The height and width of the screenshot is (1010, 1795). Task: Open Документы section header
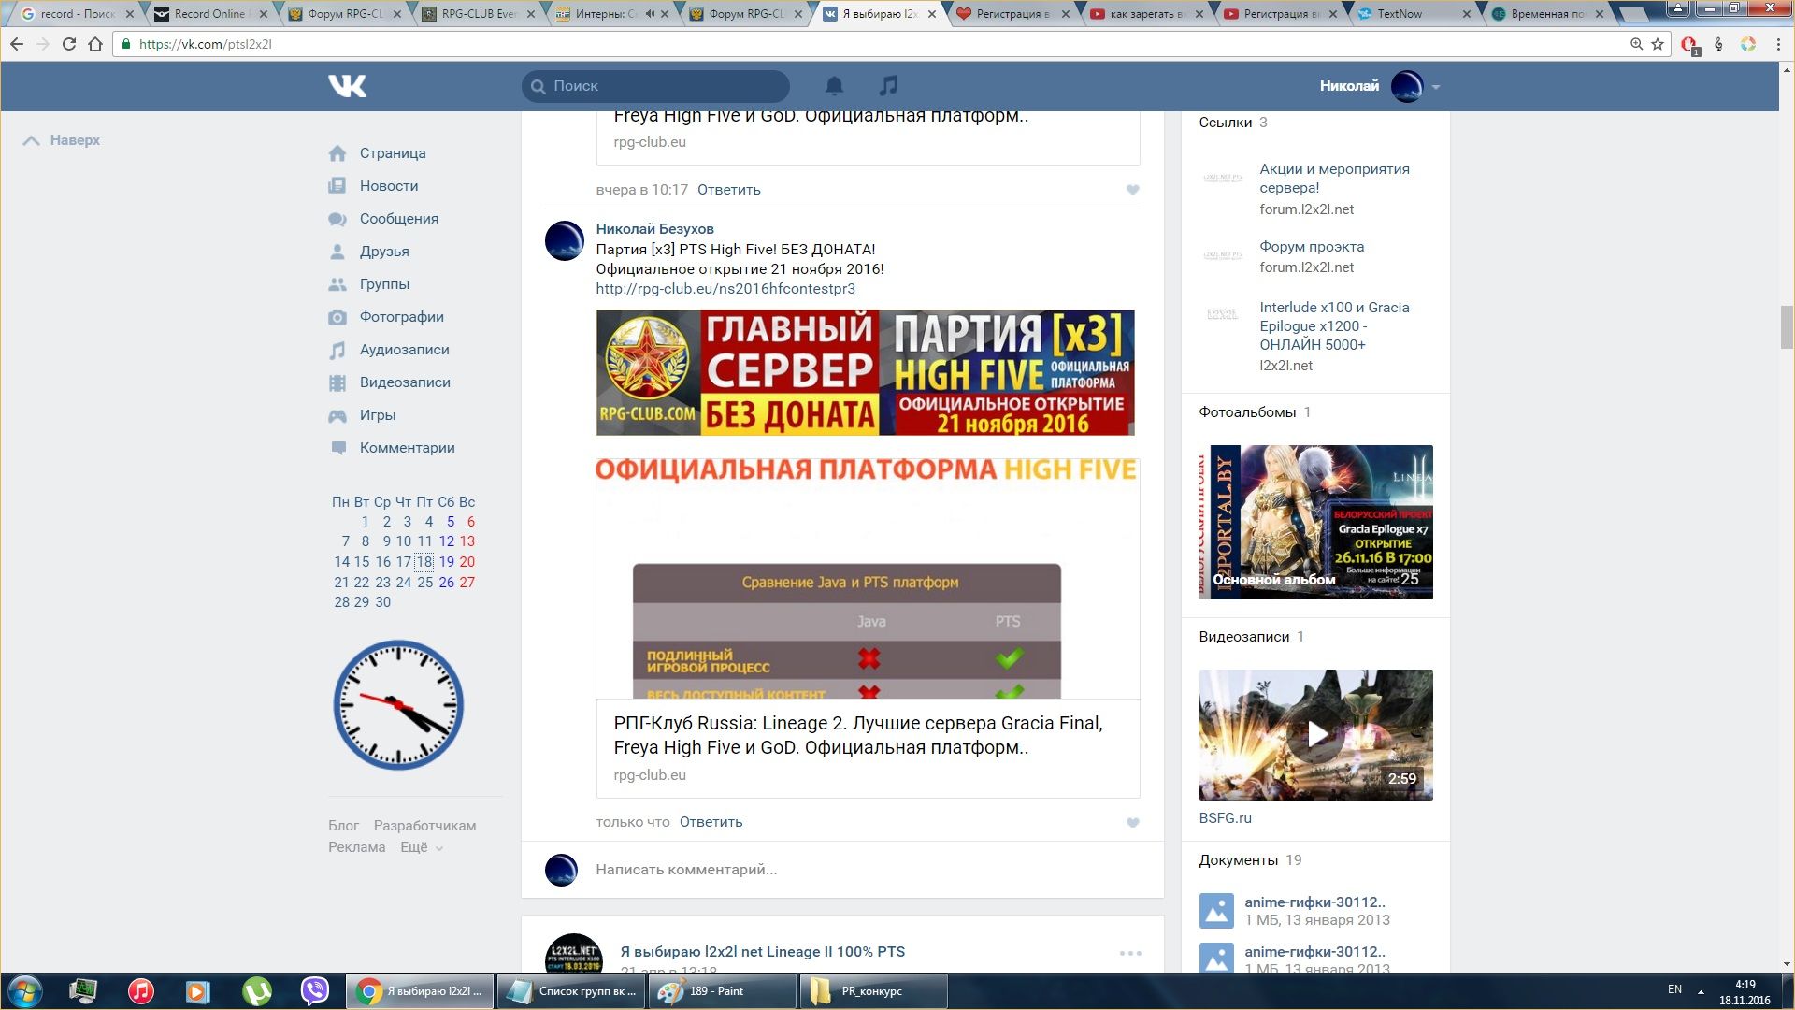(x=1238, y=860)
